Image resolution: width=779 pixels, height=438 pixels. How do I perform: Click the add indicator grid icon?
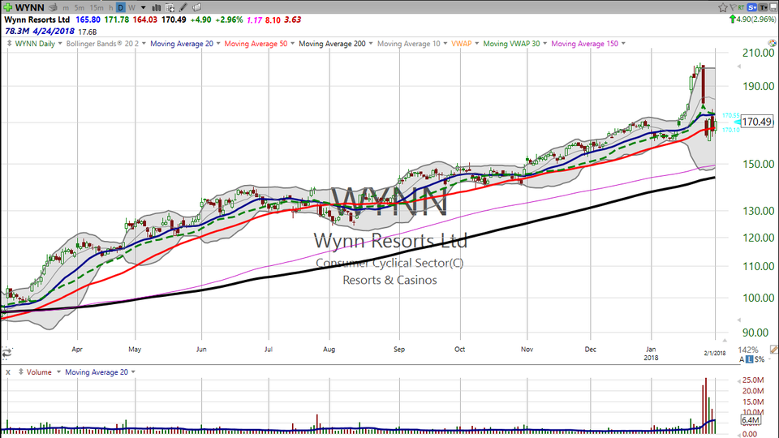click(x=170, y=7)
